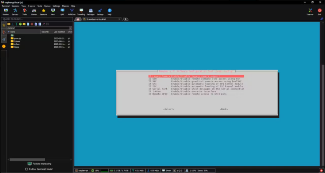The image size is (325, 173).
Task: Click the Split terminal icon
Action: point(62,11)
